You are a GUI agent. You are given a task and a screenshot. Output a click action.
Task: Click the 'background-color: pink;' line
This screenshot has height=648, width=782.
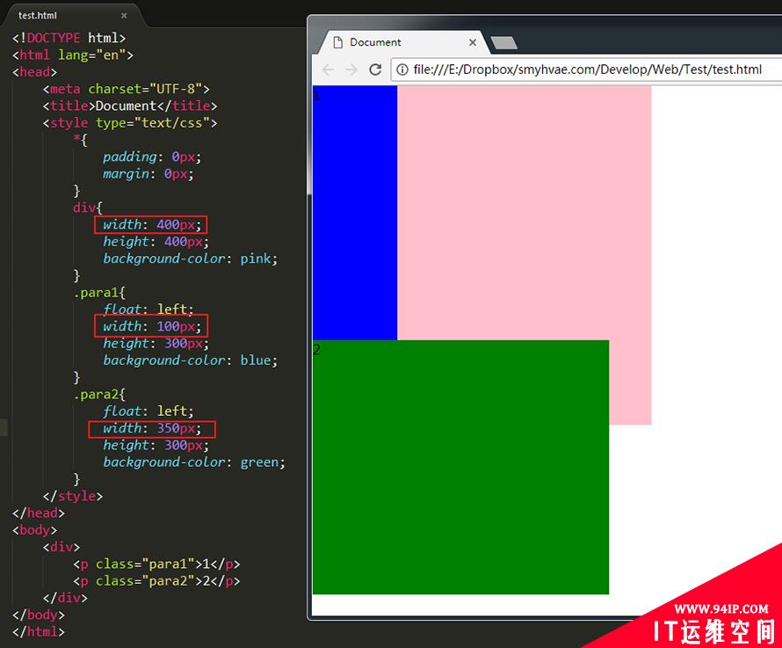tap(190, 258)
